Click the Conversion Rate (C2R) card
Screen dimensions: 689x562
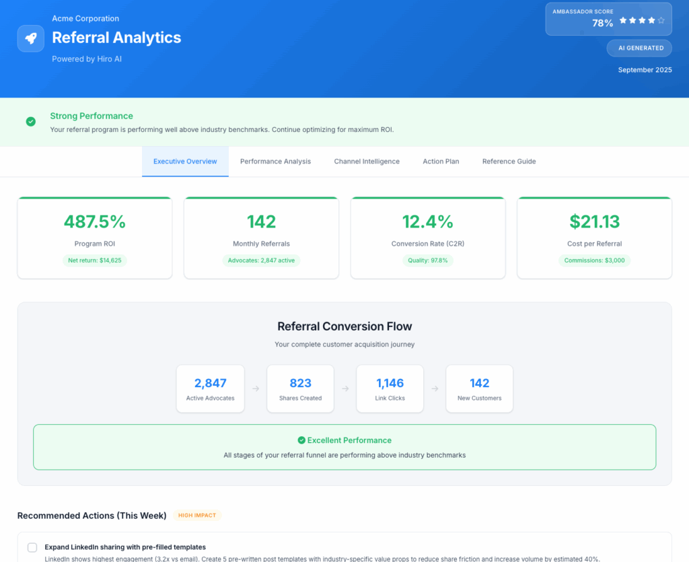point(427,238)
